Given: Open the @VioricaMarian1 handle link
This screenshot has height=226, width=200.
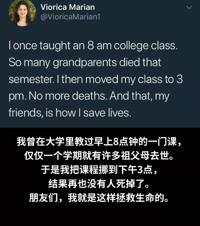Looking at the screenshot, I should (70, 17).
